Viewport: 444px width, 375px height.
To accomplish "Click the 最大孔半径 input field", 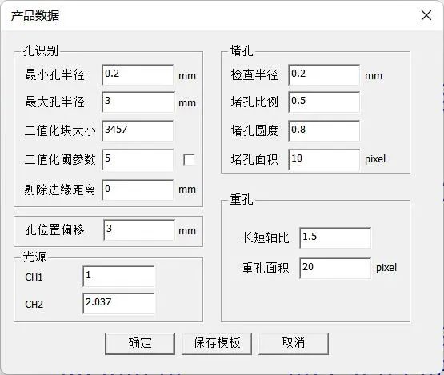I will click(x=138, y=102).
